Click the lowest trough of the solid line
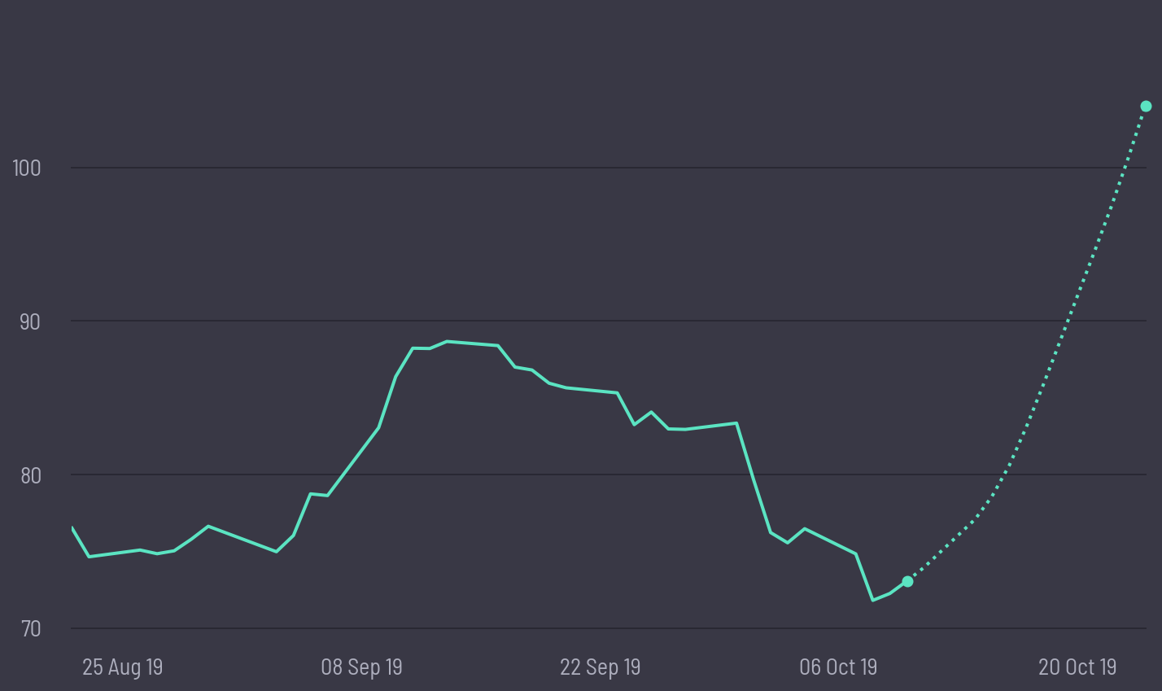The image size is (1162, 691). click(872, 600)
